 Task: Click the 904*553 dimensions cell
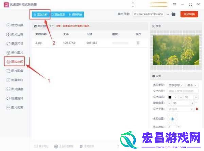pos(92,43)
